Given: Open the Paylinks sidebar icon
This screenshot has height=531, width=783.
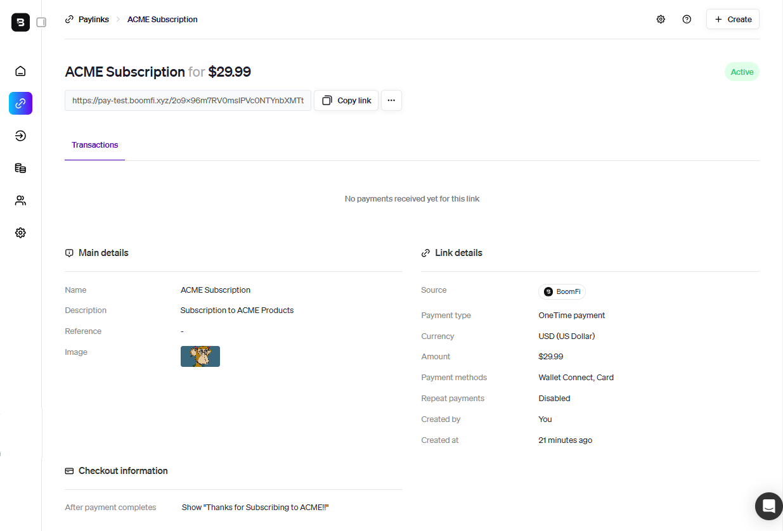Looking at the screenshot, I should point(20,103).
